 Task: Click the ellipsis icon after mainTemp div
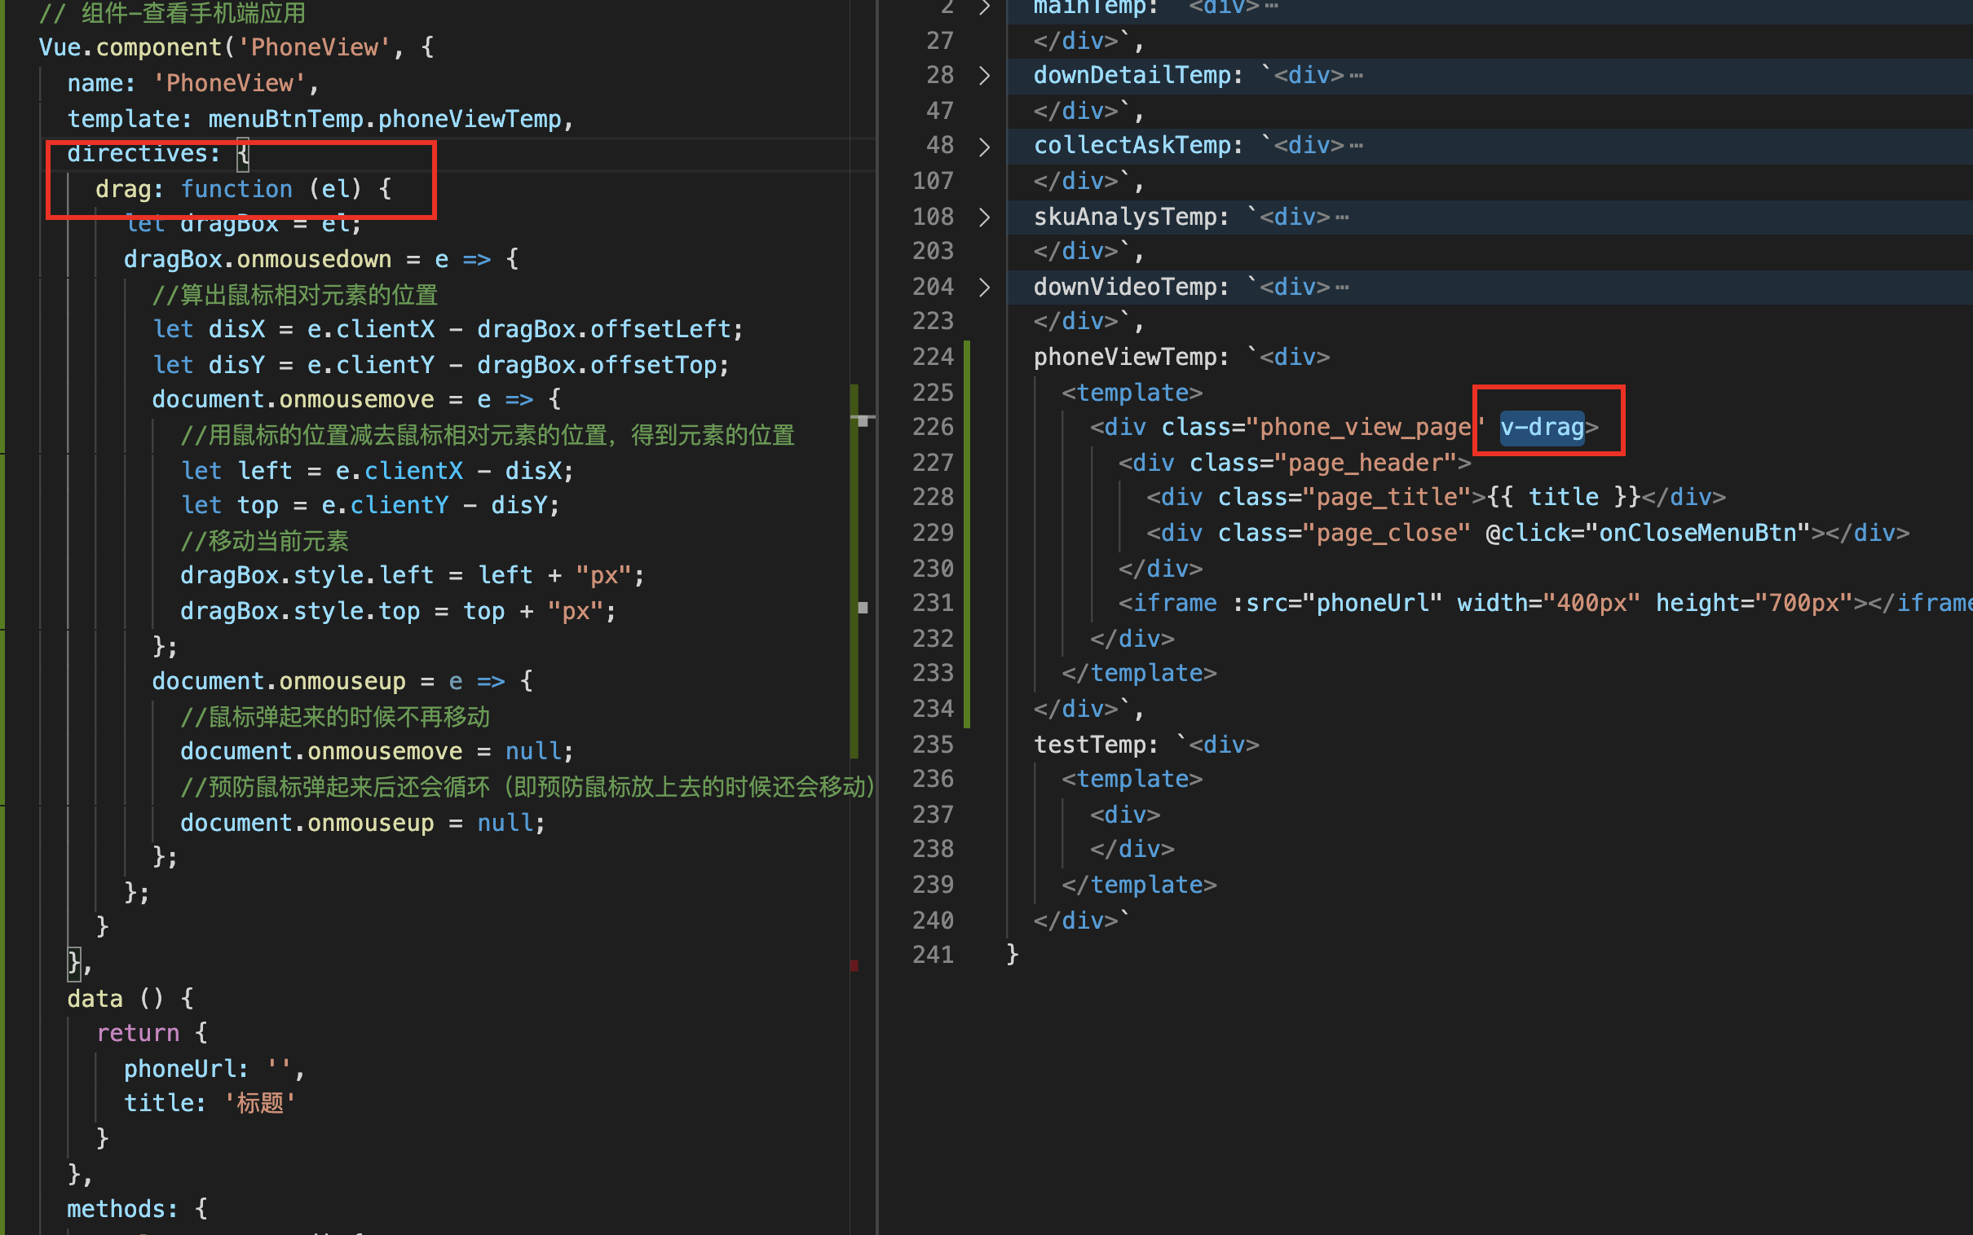click(1271, 7)
